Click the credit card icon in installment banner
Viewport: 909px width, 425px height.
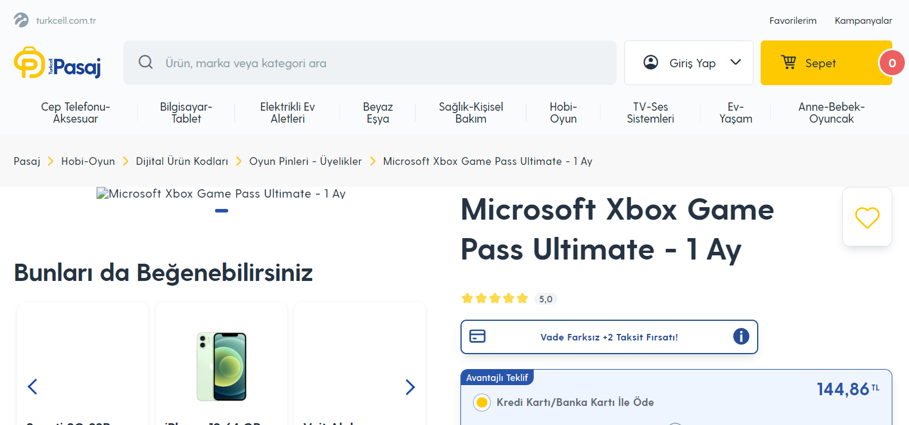477,336
